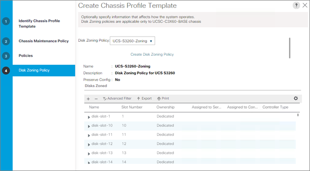The image size is (310, 171).
Task: Click the minus remove icon in Disks Zoned toolbar
Action: click(x=96, y=99)
